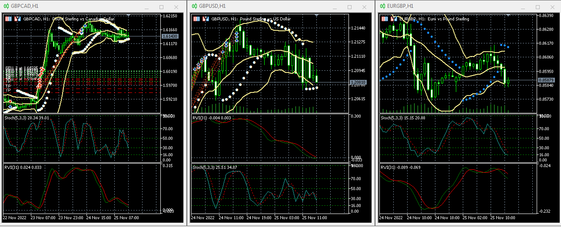
Task: Click the chart shift triangle on GBPUSD chart
Action: click(316, 16)
